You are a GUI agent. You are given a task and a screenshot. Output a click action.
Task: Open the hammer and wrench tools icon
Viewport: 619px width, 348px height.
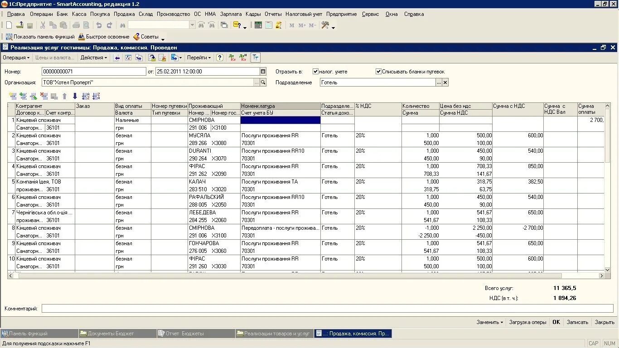[325, 25]
